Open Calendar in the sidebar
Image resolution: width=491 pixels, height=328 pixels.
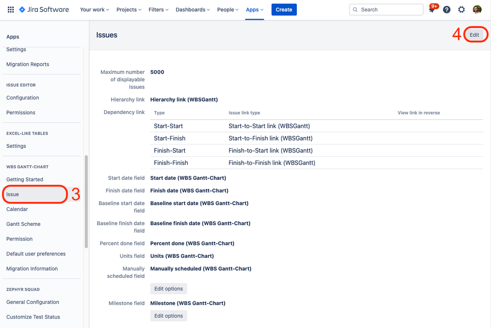[x=17, y=209]
